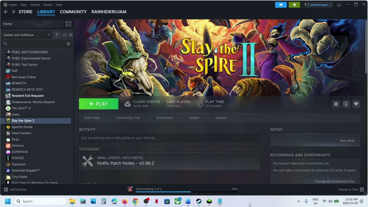The height and width of the screenshot is (207, 368).
Task: Open the Help menu
Action: pyautogui.click(x=59, y=5)
